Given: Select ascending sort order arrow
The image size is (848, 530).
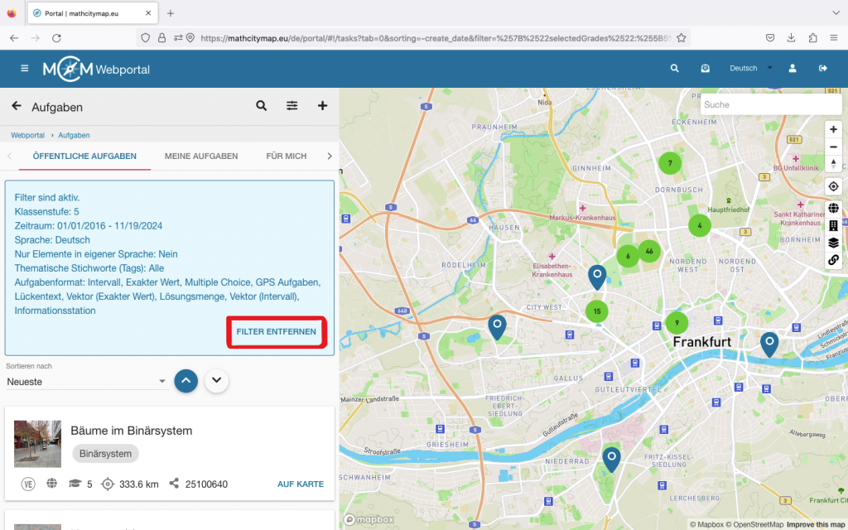Looking at the screenshot, I should (186, 381).
